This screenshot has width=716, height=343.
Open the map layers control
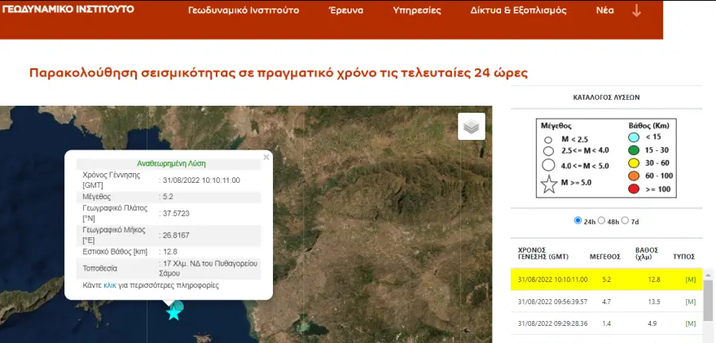coord(472,126)
